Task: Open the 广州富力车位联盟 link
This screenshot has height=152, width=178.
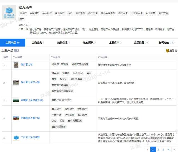Action: click(30, 137)
